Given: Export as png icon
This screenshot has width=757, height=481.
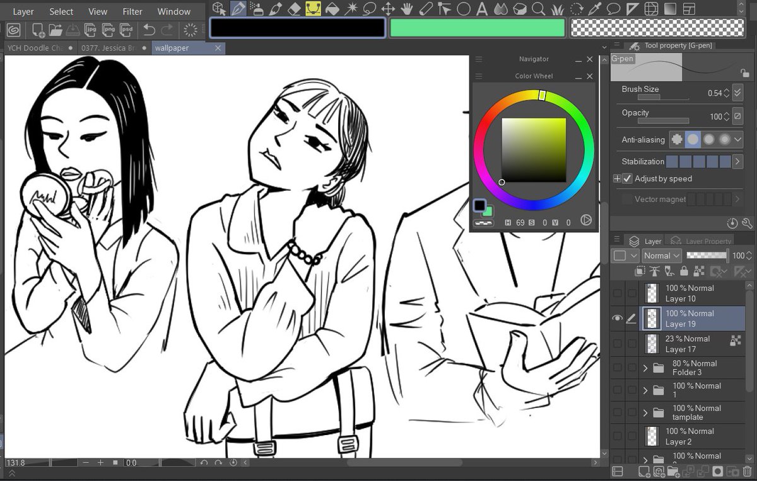Looking at the screenshot, I should pyautogui.click(x=109, y=30).
